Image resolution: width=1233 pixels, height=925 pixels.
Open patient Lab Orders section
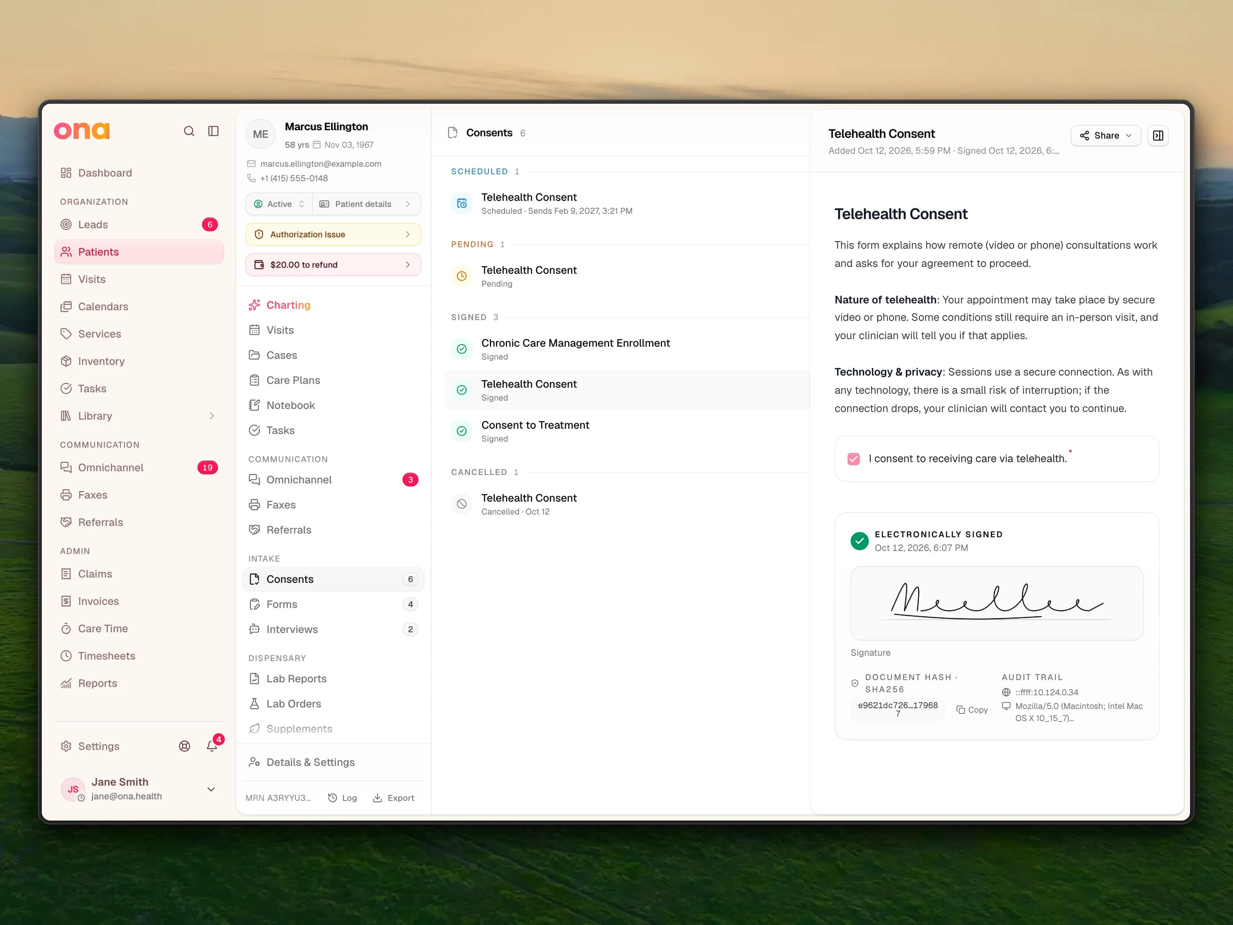click(333, 704)
